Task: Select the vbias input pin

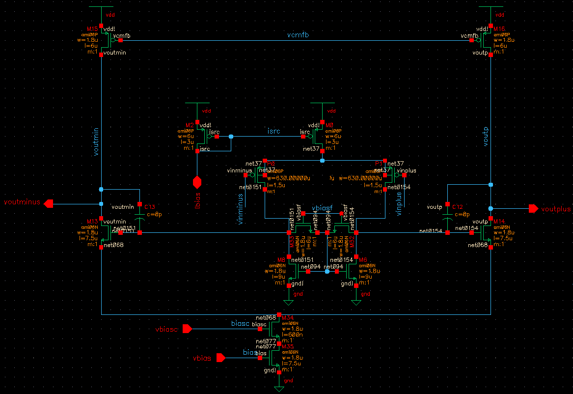Action: 221,358
